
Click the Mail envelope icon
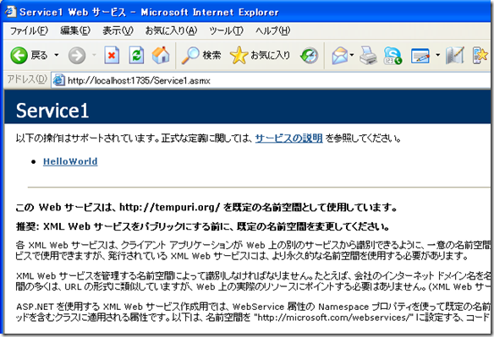340,56
